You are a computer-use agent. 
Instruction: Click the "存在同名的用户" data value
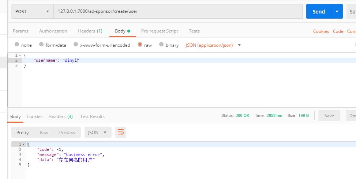[76, 160]
